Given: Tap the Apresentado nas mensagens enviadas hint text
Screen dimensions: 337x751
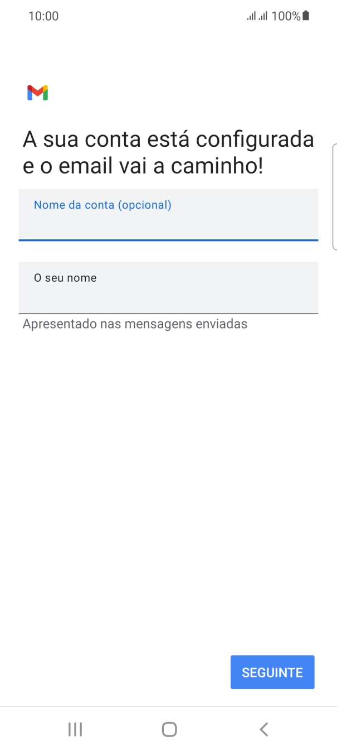Looking at the screenshot, I should [x=134, y=324].
